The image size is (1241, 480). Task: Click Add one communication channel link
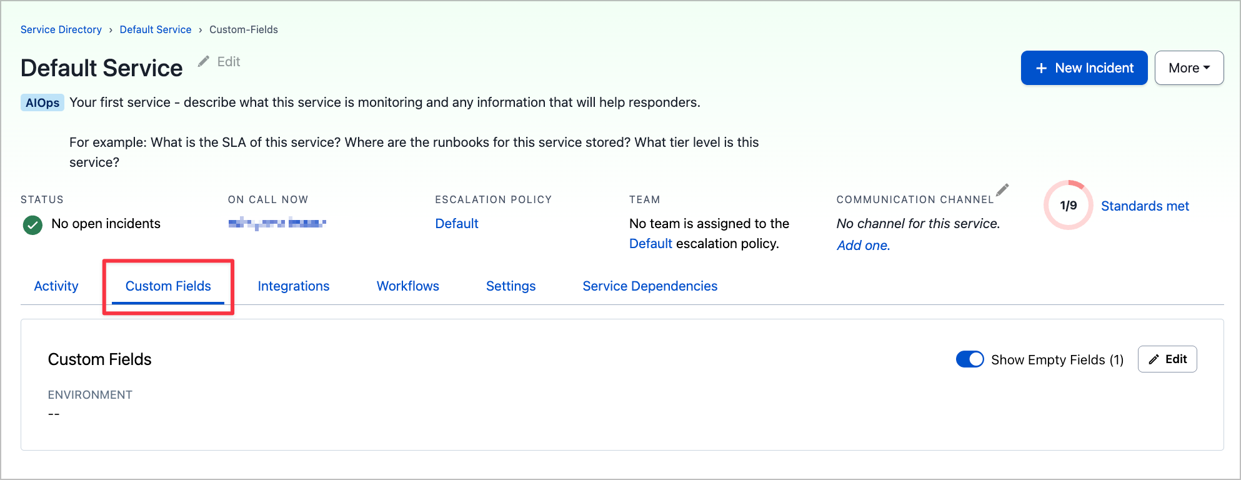pyautogui.click(x=864, y=246)
